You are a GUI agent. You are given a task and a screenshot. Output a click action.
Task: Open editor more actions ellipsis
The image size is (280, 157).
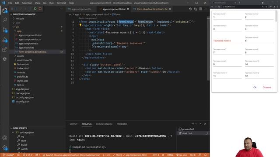click(x=205, y=9)
